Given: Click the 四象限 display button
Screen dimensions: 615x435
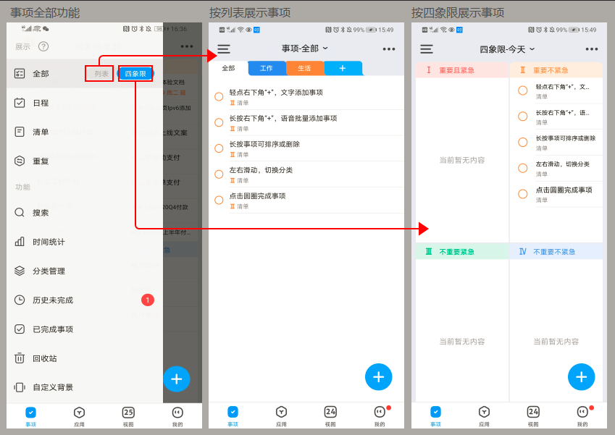Looking at the screenshot, I should pos(135,73).
